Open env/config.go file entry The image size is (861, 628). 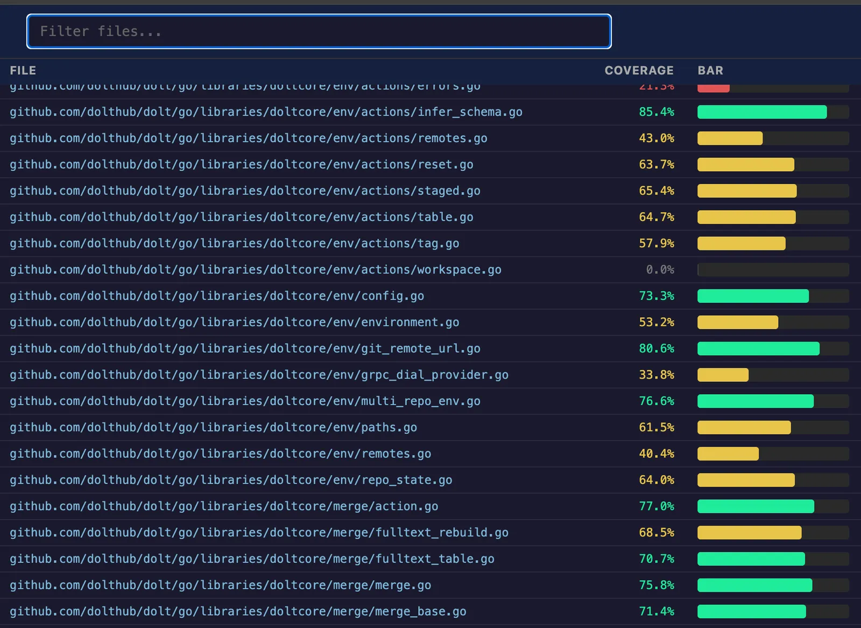click(x=216, y=296)
